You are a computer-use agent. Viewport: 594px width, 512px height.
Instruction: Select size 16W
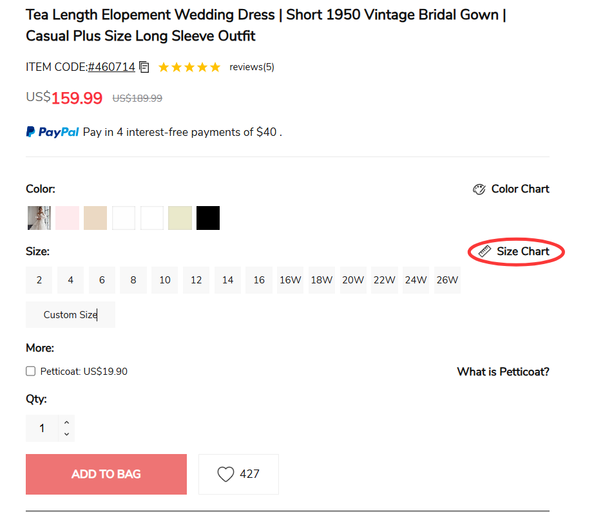tap(291, 280)
